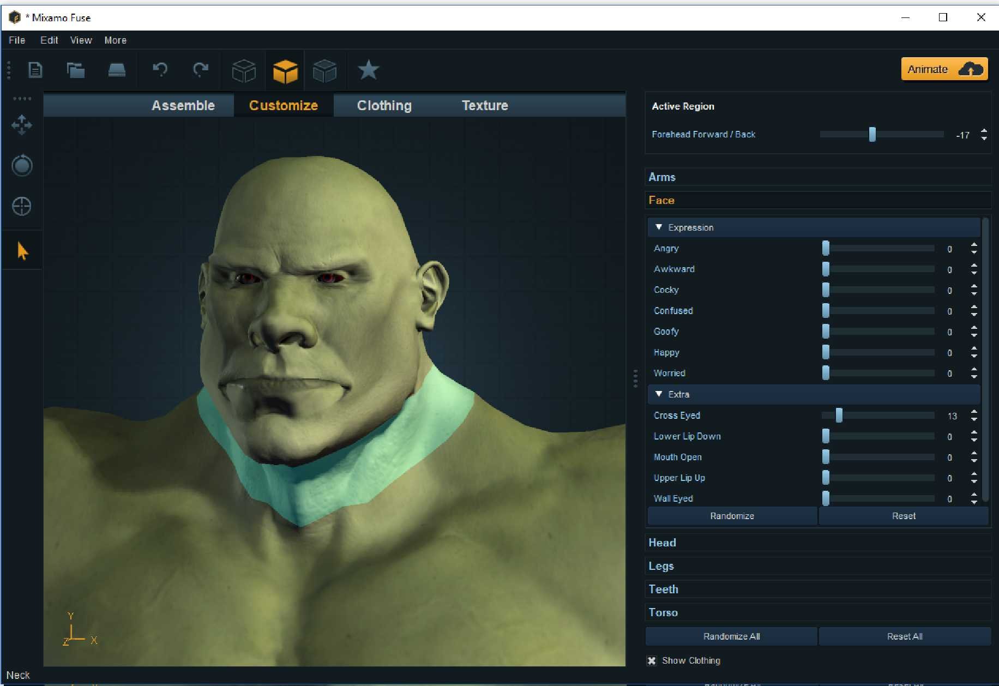The width and height of the screenshot is (999, 686).
Task: Click the Confused slider label
Action: (x=673, y=311)
